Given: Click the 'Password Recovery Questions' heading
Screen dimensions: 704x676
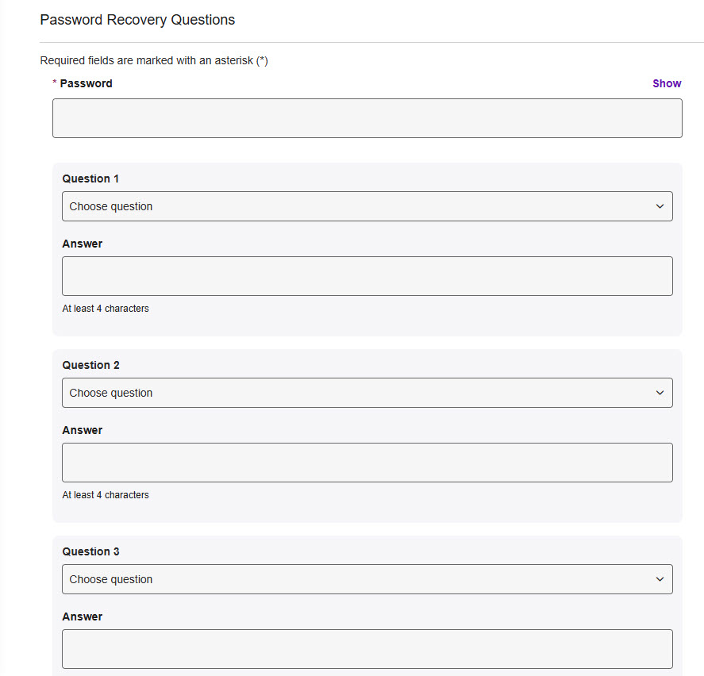Looking at the screenshot, I should point(137,20).
